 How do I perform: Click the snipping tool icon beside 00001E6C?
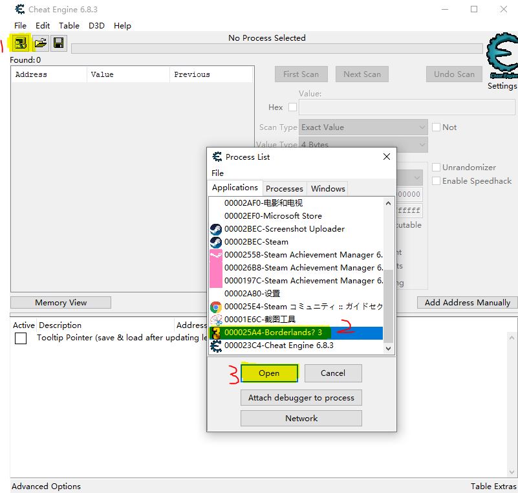click(x=216, y=320)
